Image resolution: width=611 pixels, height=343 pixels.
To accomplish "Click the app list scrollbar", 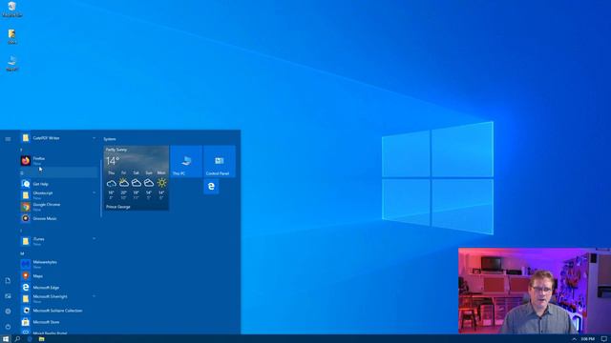I will coord(101,189).
